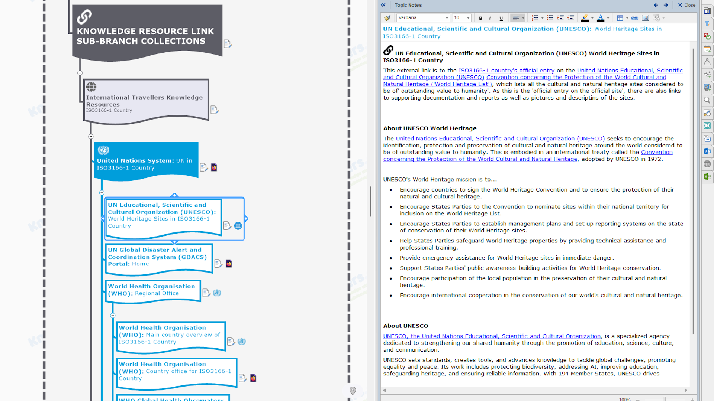Open the Excel icon in the right sidebar
The width and height of the screenshot is (714, 401).
[x=707, y=177]
